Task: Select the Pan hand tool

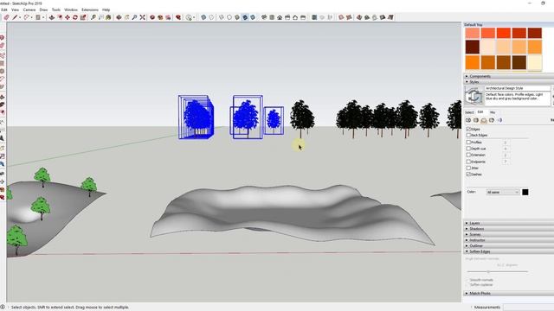Action: (126, 17)
